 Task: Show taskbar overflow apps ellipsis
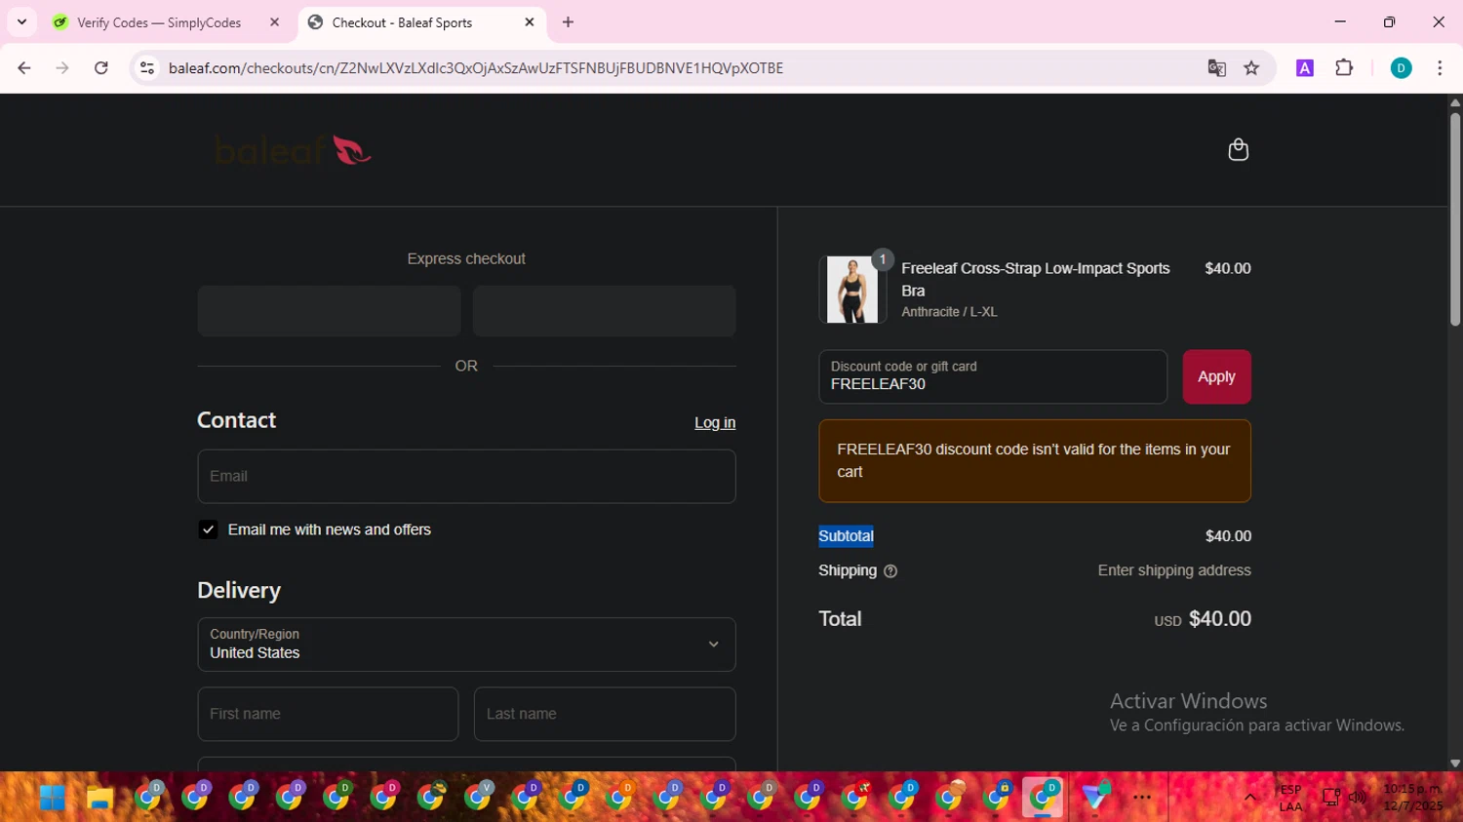(1142, 798)
